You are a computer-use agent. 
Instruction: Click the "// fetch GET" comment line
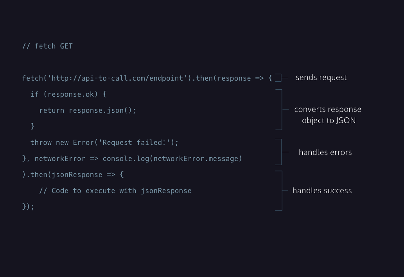point(47,46)
